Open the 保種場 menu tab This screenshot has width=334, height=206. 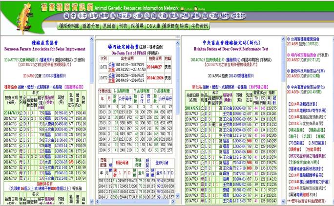[x=137, y=26]
